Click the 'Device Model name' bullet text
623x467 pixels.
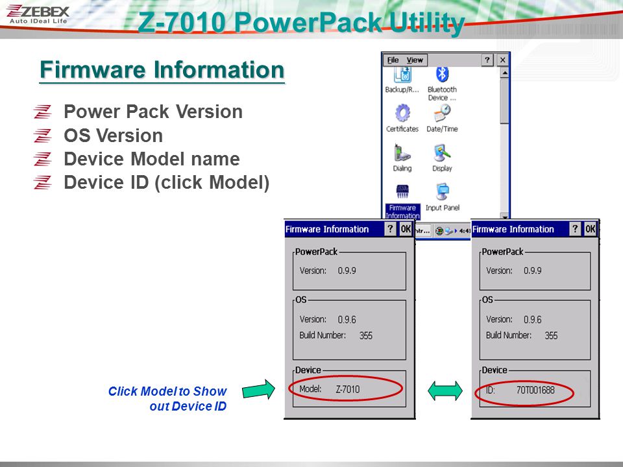point(152,159)
